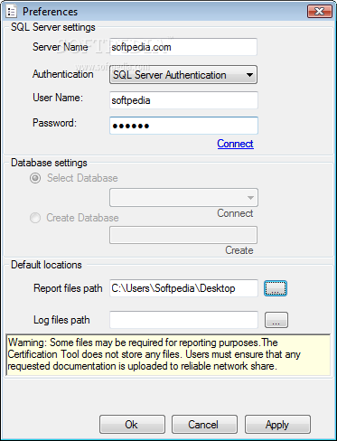Viewport: 337px width, 441px height.
Task: Click the Server Name label
Action: [61, 47]
